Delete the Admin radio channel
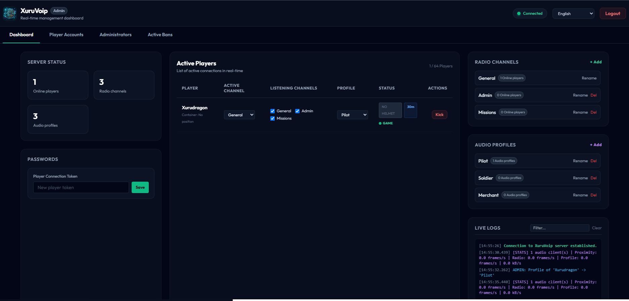 tap(593, 95)
